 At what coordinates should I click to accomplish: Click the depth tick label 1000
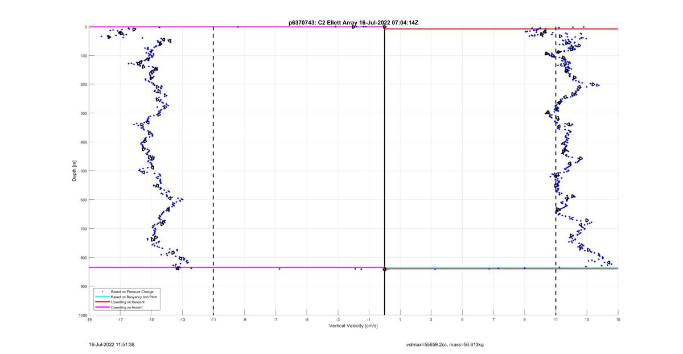(82, 315)
